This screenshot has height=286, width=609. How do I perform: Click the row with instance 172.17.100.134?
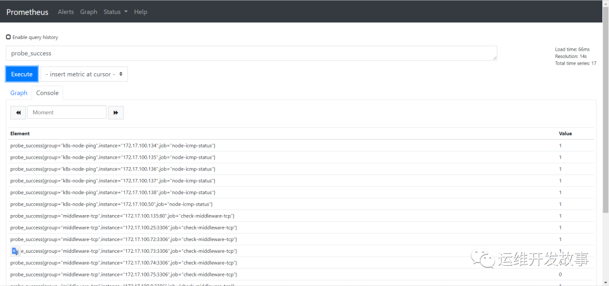(x=301, y=145)
